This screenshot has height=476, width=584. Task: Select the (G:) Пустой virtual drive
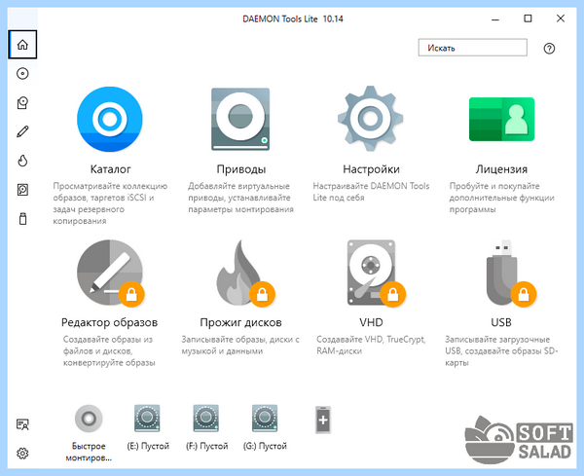pyautogui.click(x=265, y=419)
